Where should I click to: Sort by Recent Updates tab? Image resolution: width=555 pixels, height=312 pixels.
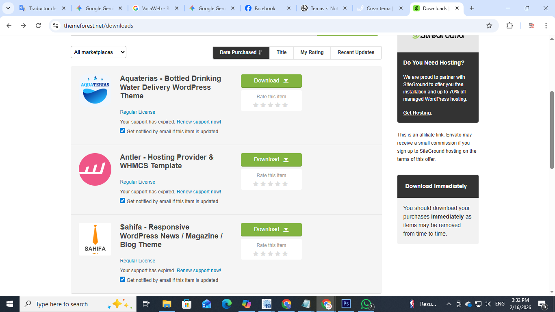point(356,52)
